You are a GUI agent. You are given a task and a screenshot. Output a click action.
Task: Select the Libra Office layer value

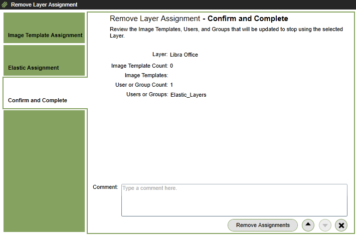pos(184,55)
